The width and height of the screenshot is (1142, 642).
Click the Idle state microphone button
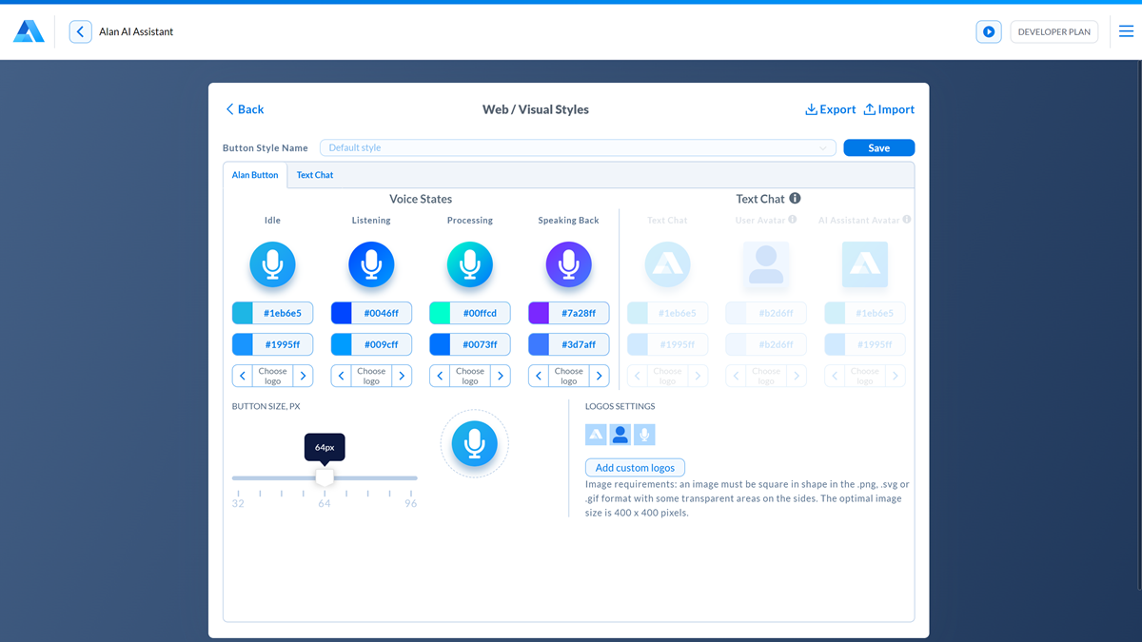(x=272, y=264)
